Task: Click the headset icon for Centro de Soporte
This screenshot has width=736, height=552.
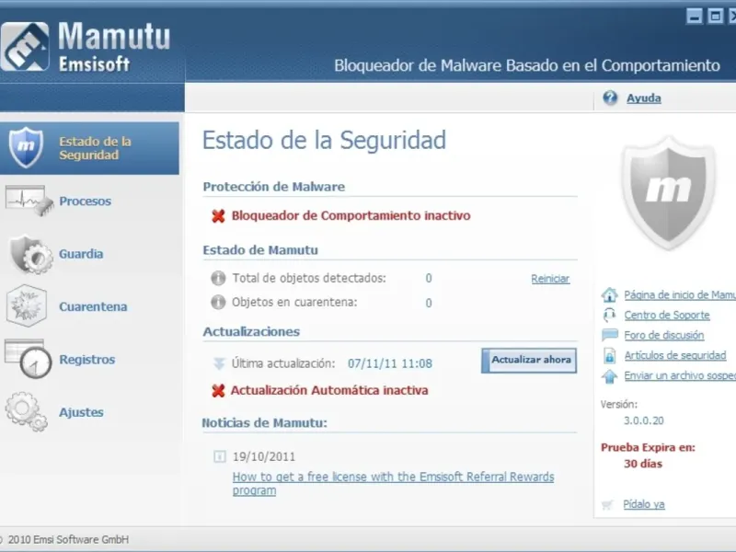Action: [x=610, y=315]
